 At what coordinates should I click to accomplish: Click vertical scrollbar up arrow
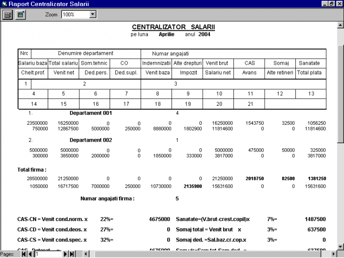(x=340, y=25)
